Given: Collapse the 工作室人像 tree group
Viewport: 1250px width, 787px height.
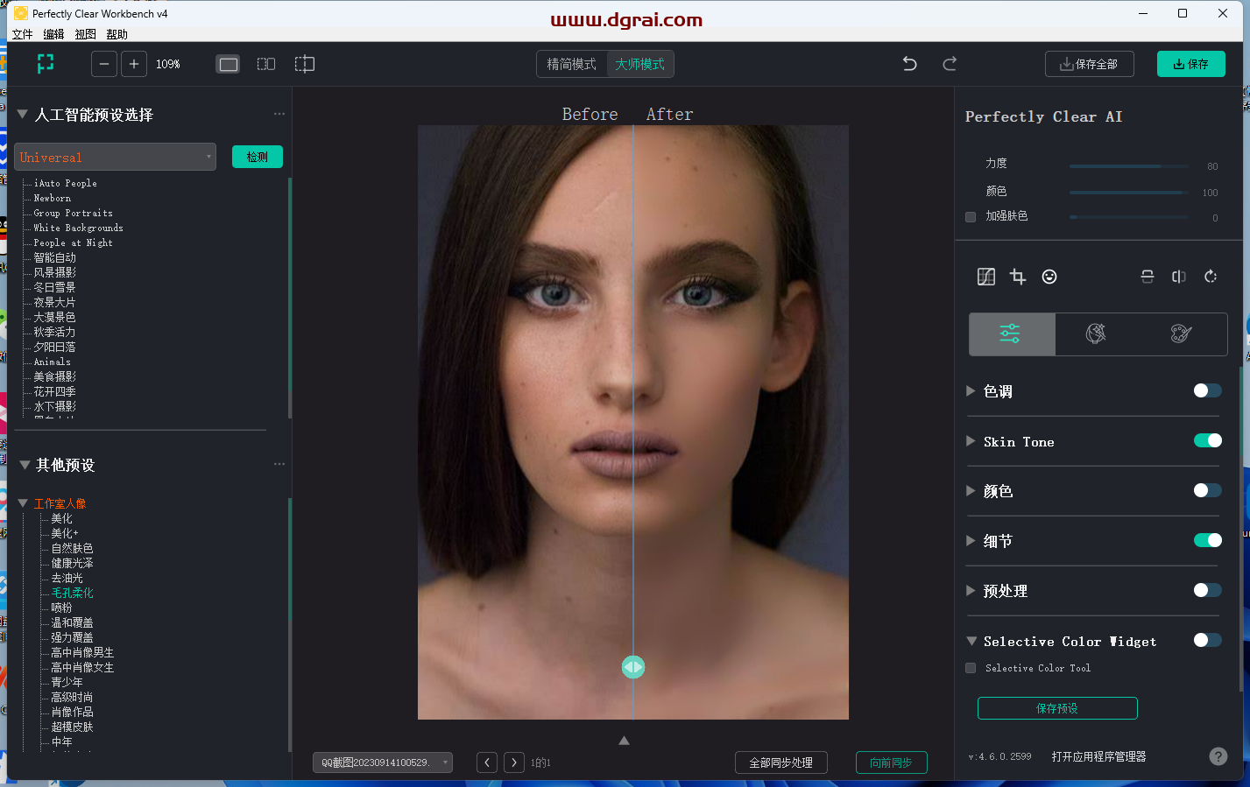Looking at the screenshot, I should [x=24, y=503].
